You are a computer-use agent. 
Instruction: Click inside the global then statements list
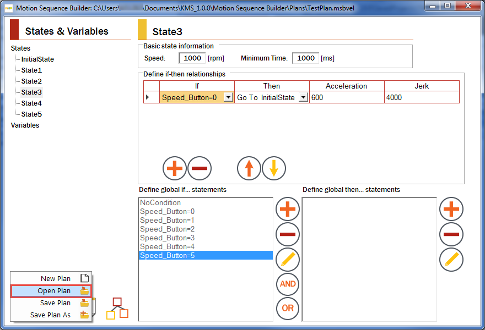(x=369, y=259)
